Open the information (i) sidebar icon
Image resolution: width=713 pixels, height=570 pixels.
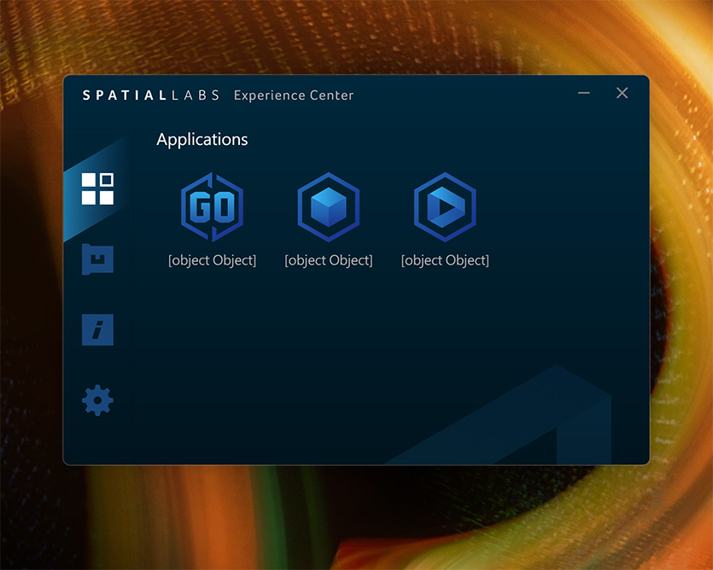(x=97, y=329)
